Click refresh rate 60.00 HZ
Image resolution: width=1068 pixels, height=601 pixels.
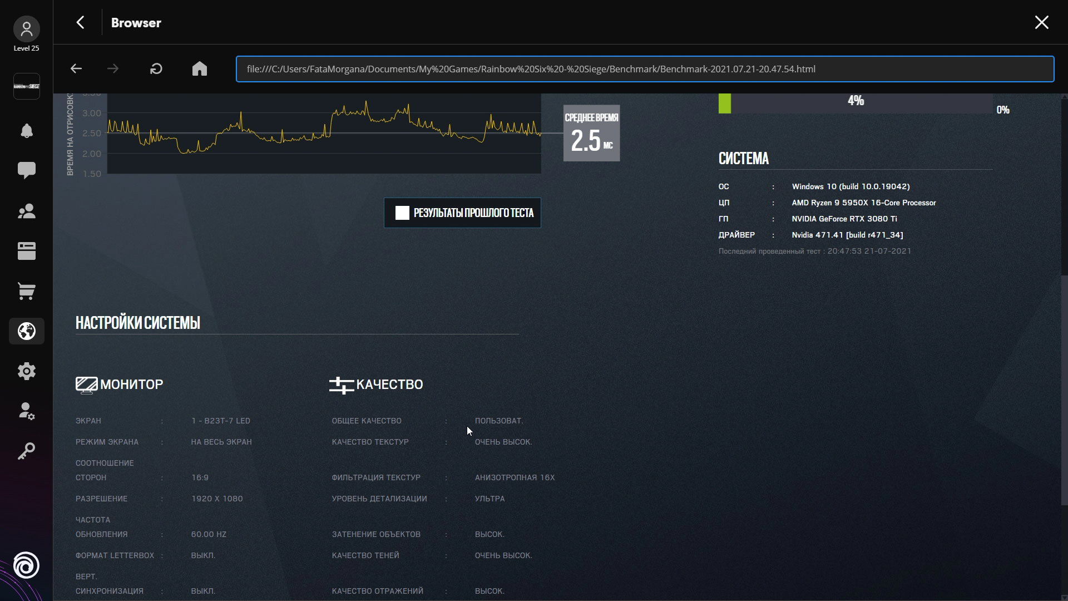tap(209, 534)
